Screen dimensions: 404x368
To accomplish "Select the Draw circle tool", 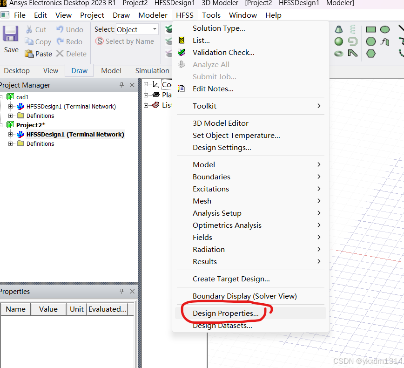I will 371,41.
